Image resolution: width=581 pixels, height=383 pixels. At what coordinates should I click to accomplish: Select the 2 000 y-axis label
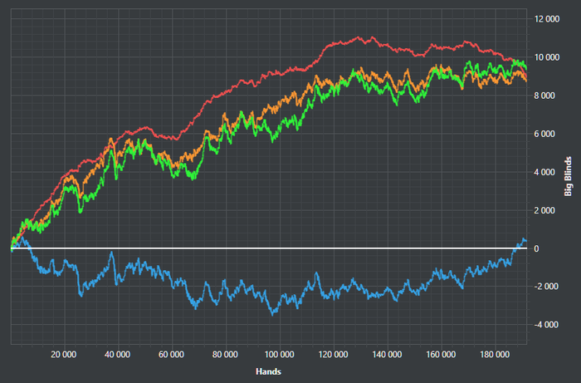point(544,210)
